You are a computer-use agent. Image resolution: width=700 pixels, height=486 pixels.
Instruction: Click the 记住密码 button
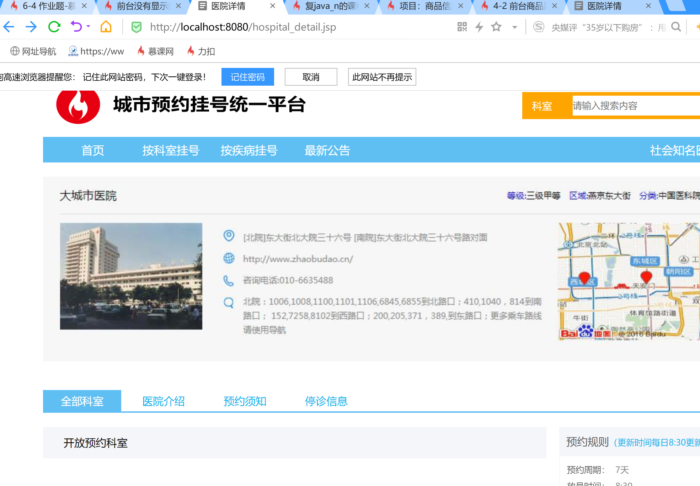[x=247, y=77]
